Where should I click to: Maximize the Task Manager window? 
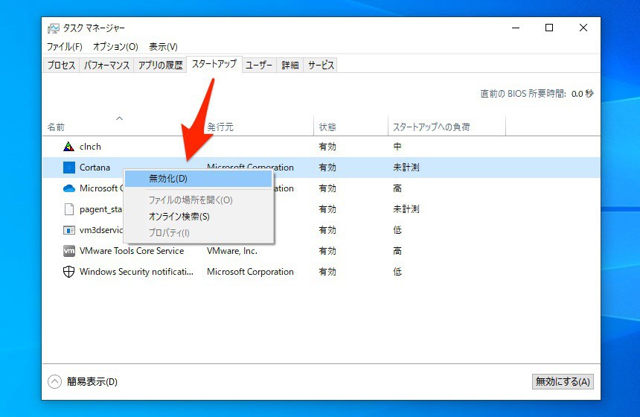click(x=549, y=28)
